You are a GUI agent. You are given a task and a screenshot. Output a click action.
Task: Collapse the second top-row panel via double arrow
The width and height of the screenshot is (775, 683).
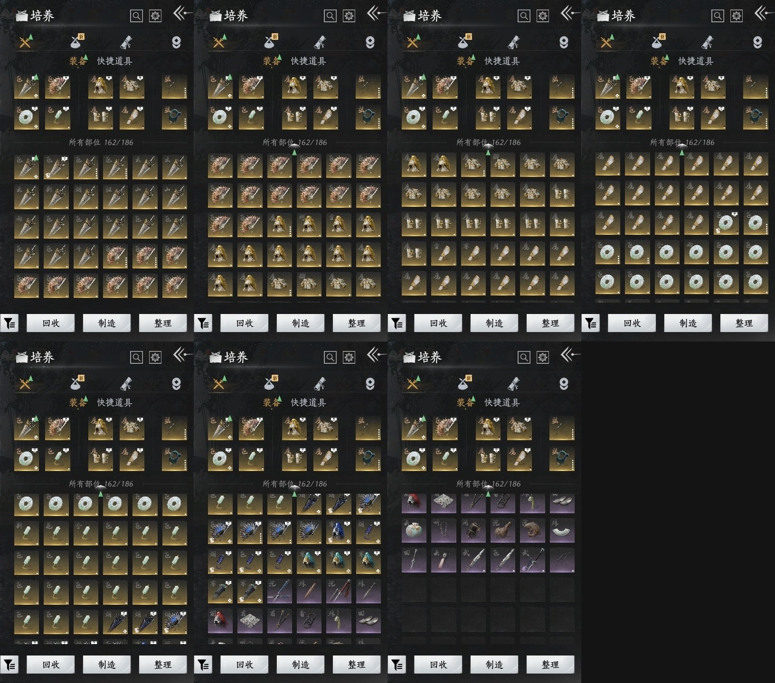coord(376,13)
